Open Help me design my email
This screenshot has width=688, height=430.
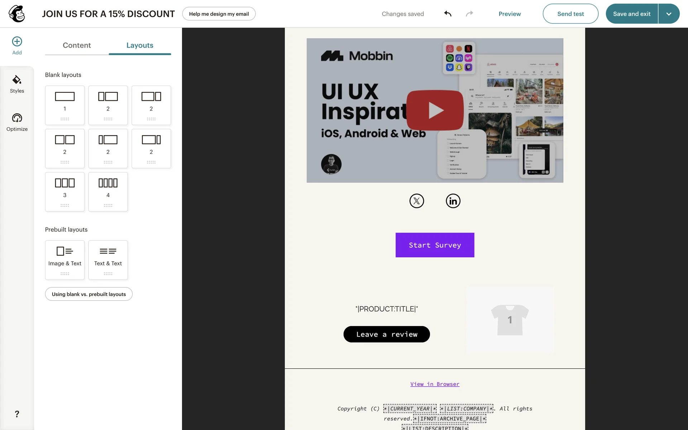tap(219, 14)
